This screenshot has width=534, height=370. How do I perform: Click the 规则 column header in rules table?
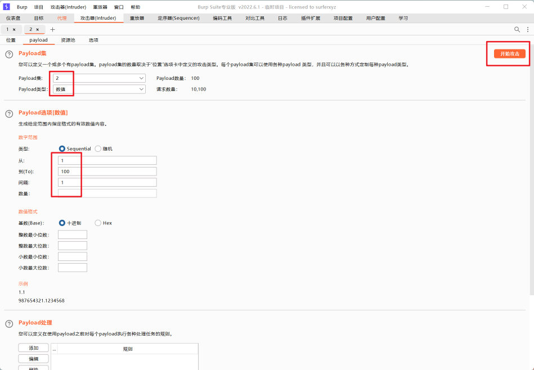pyautogui.click(x=128, y=349)
